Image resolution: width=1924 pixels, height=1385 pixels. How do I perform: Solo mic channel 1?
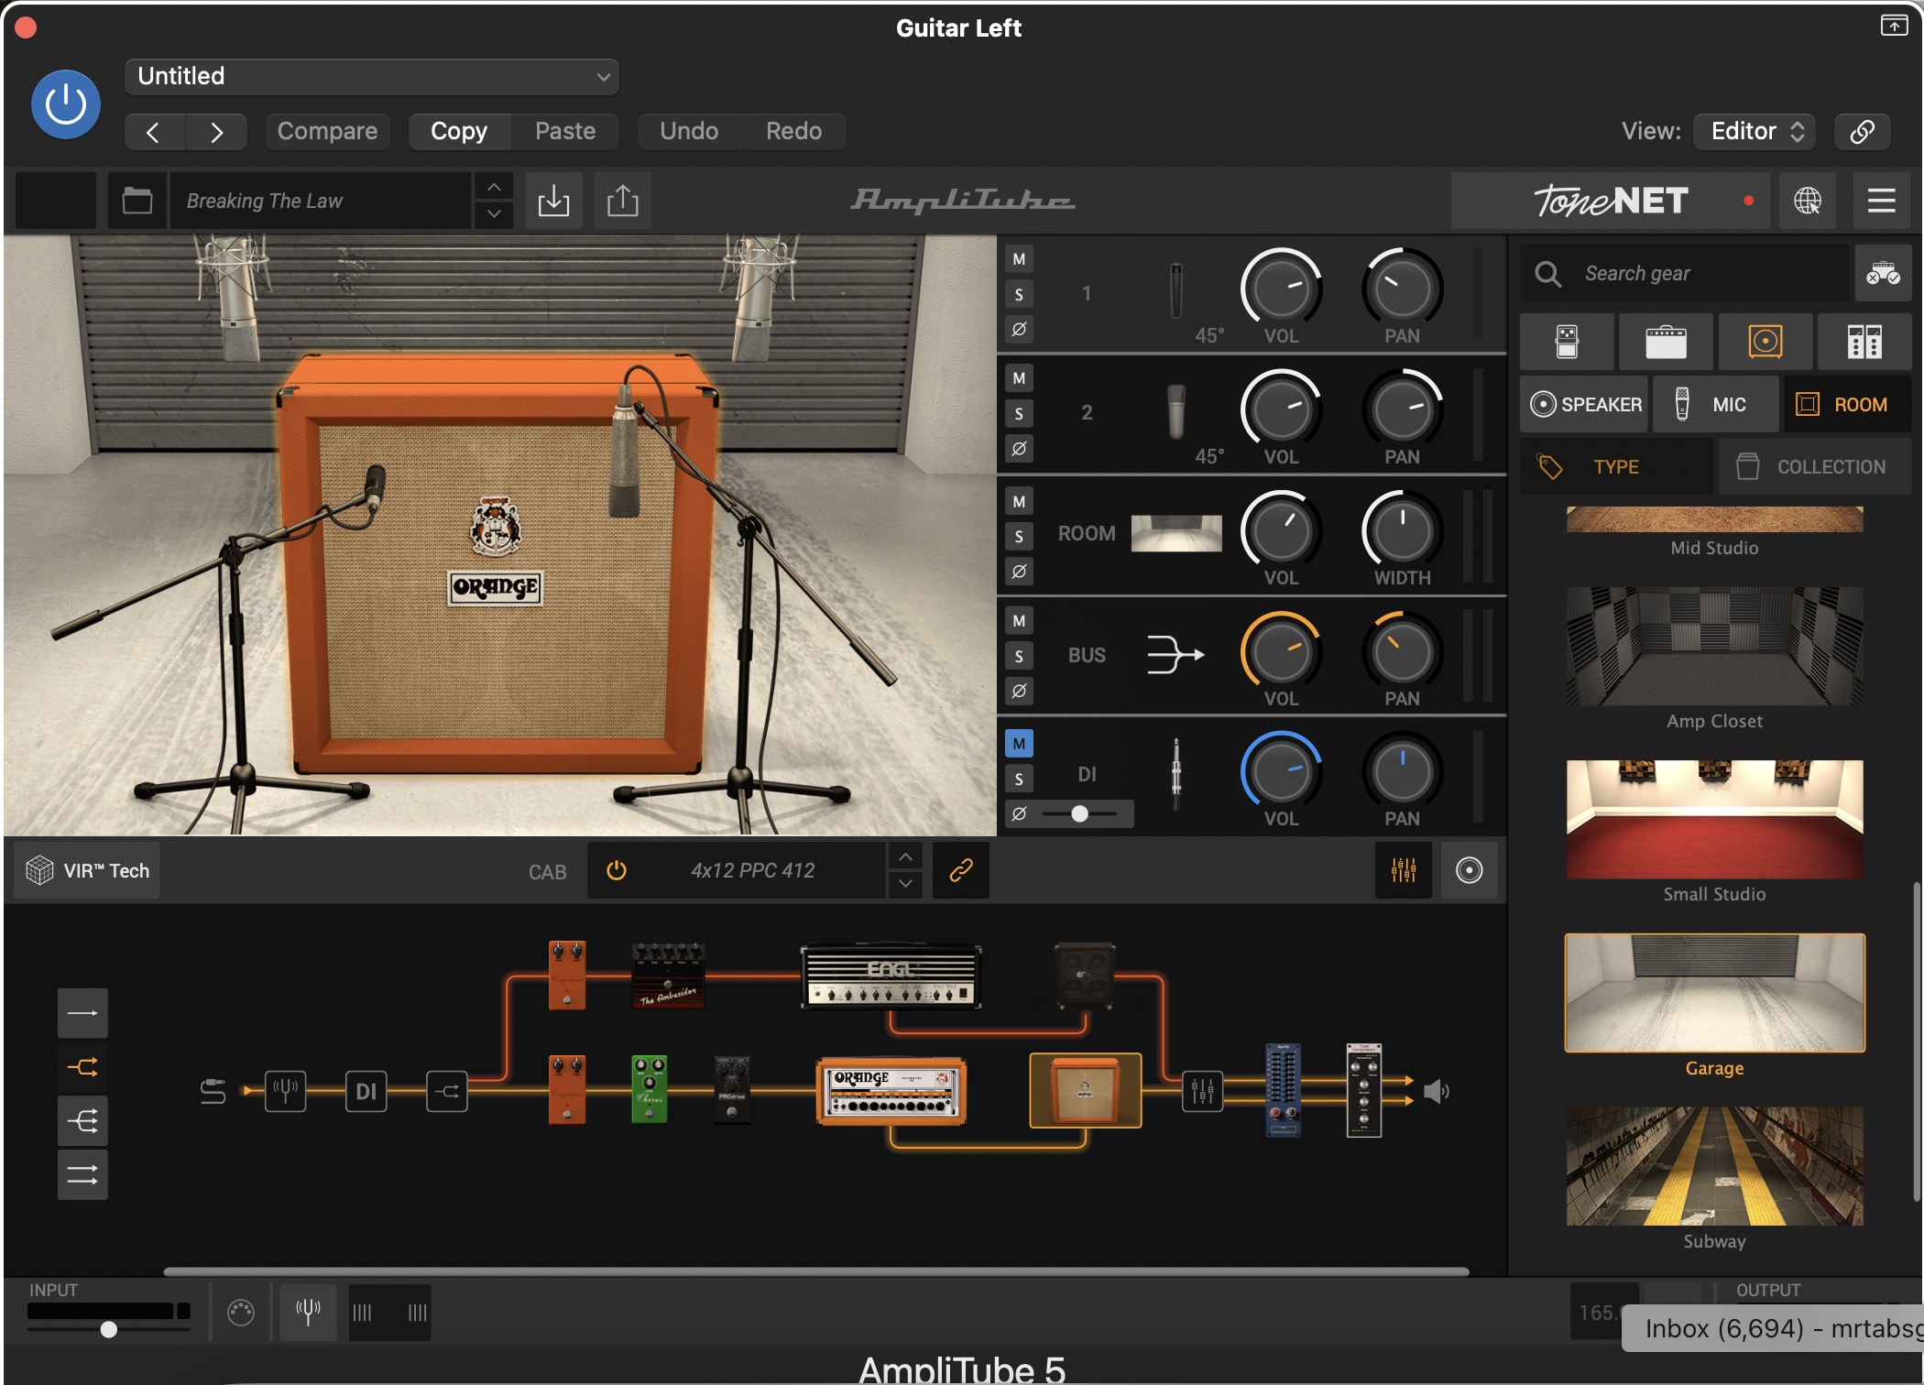click(x=1019, y=294)
